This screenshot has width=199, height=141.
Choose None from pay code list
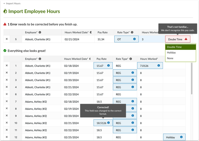pyautogui.click(x=180, y=58)
